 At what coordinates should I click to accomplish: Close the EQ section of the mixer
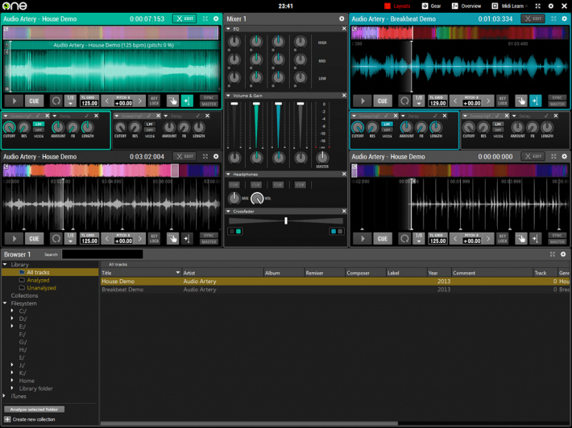(344, 28)
